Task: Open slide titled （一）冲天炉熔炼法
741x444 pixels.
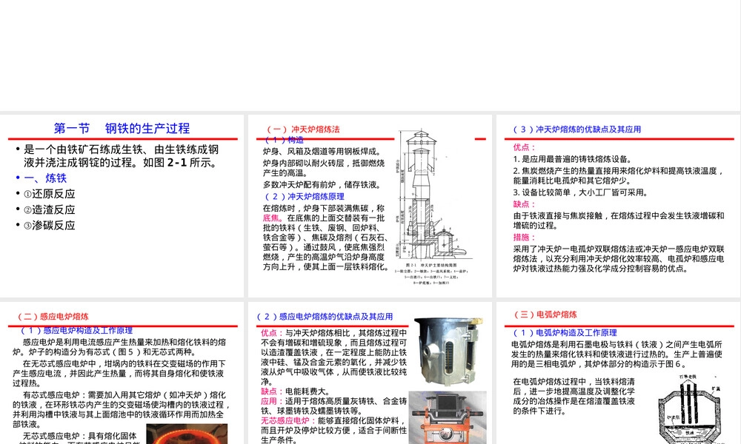Action: pos(370,205)
